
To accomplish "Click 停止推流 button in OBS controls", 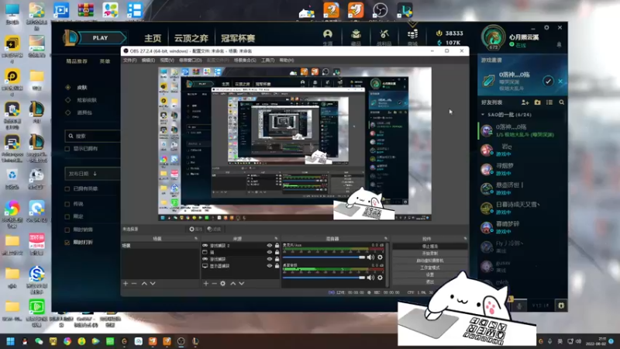I will [x=430, y=246].
